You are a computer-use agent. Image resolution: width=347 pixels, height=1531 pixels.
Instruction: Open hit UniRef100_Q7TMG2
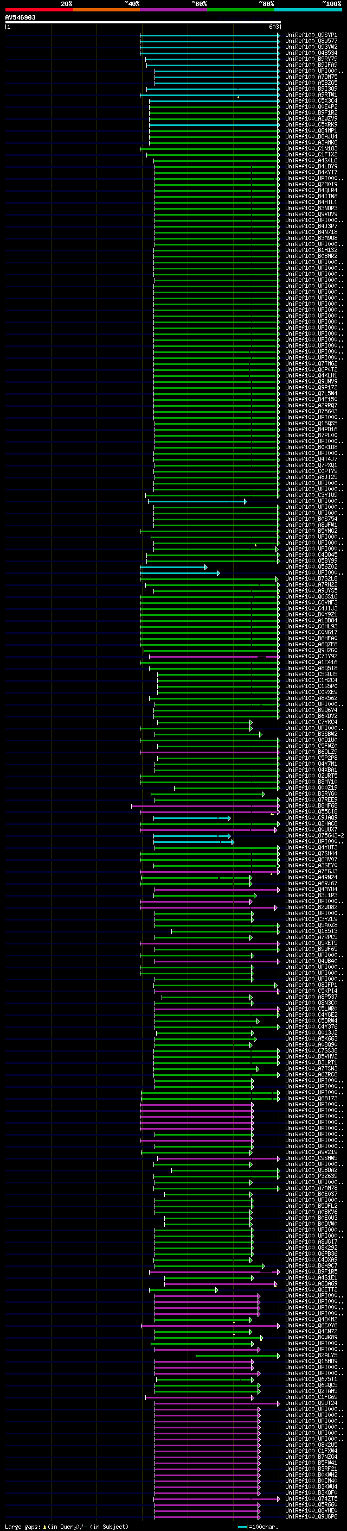(311, 364)
